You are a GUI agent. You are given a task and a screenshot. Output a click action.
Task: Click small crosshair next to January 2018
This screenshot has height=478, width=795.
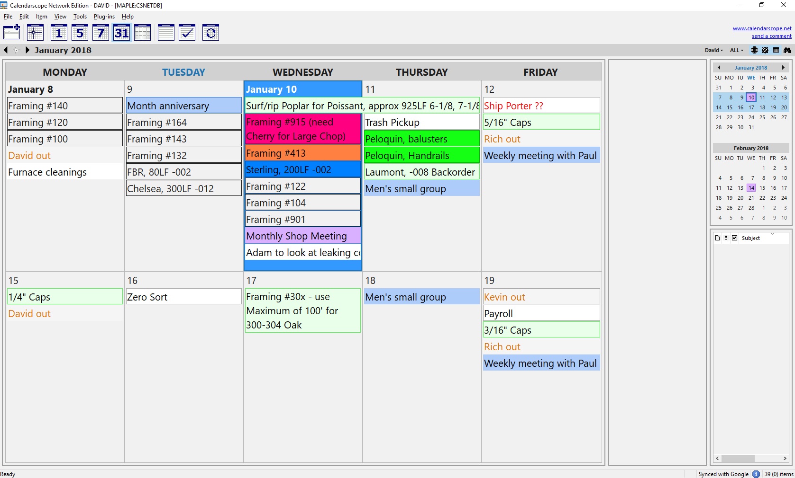click(17, 50)
